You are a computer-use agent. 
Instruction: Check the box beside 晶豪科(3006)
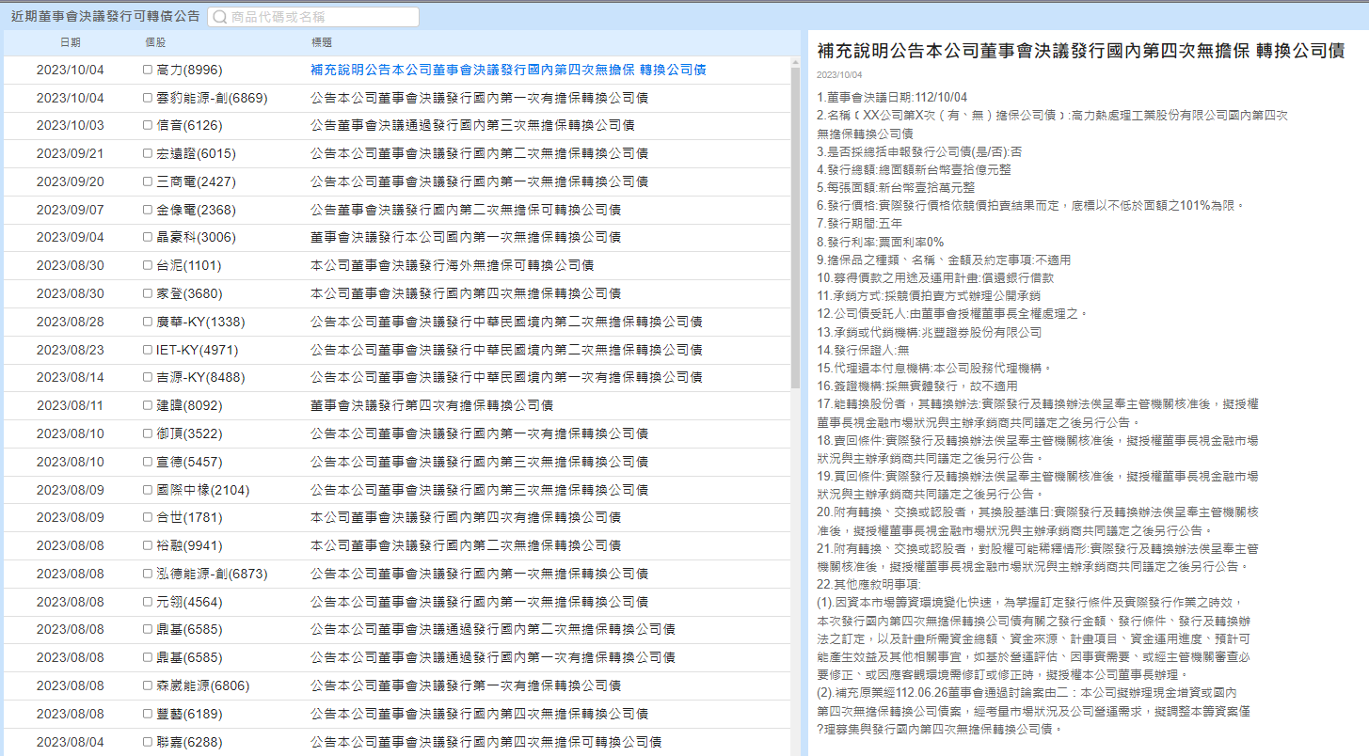coord(148,238)
